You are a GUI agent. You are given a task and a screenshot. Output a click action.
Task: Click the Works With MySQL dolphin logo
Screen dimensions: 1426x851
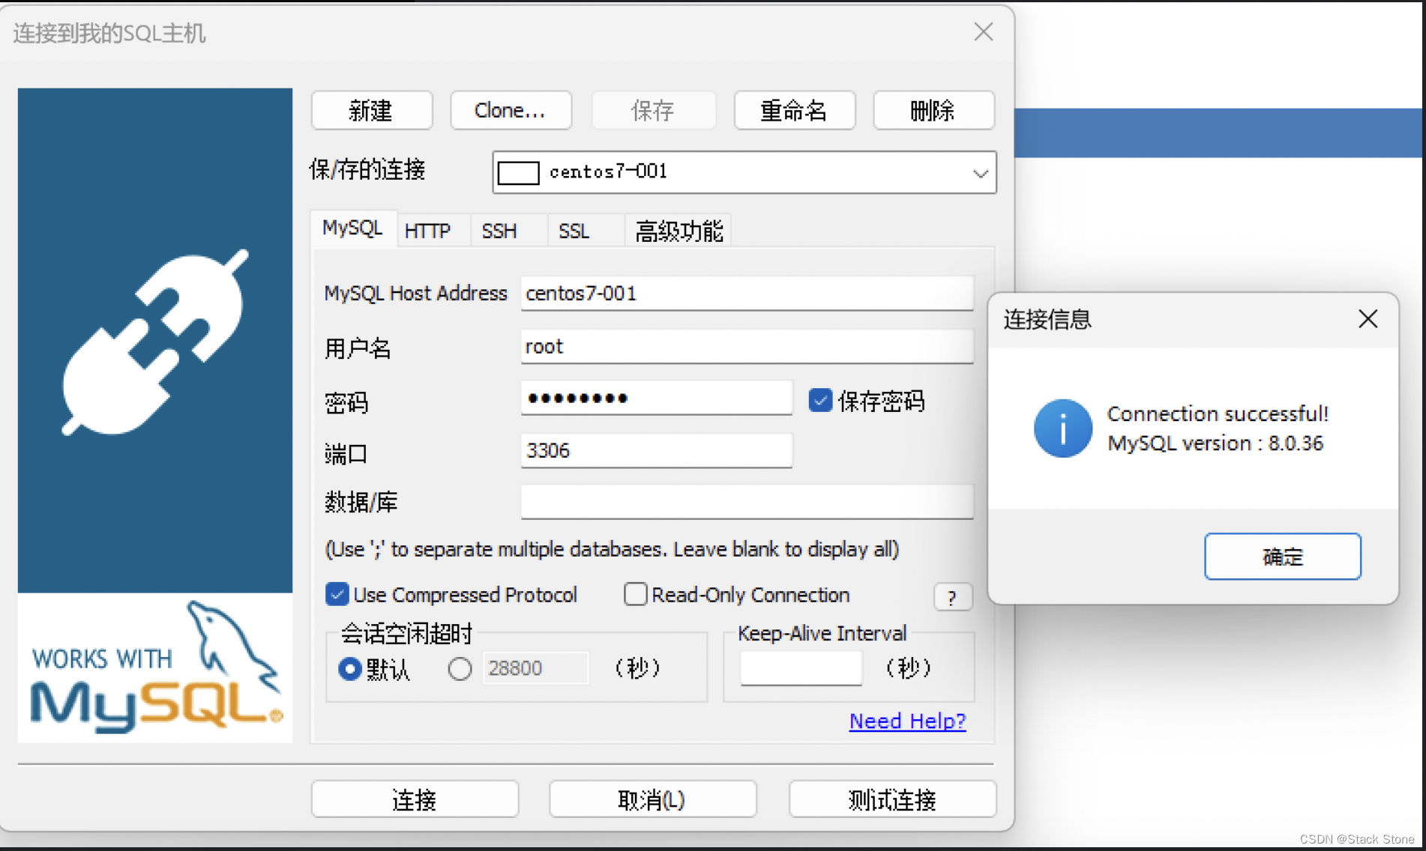[155, 668]
